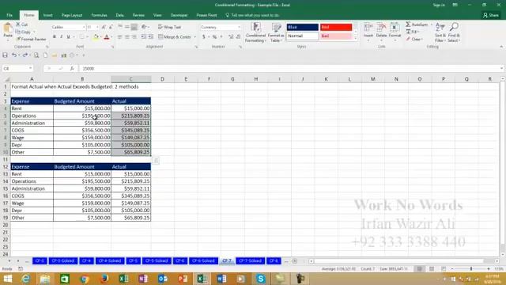This screenshot has height=285, width=506.
Task: Undo the last action
Action: 14,55
